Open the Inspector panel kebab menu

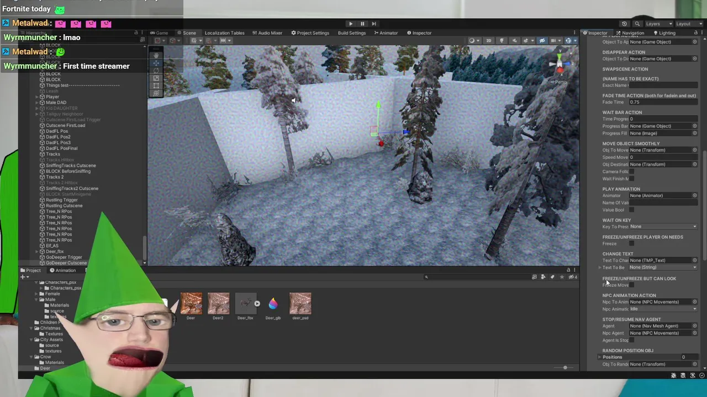tap(701, 33)
